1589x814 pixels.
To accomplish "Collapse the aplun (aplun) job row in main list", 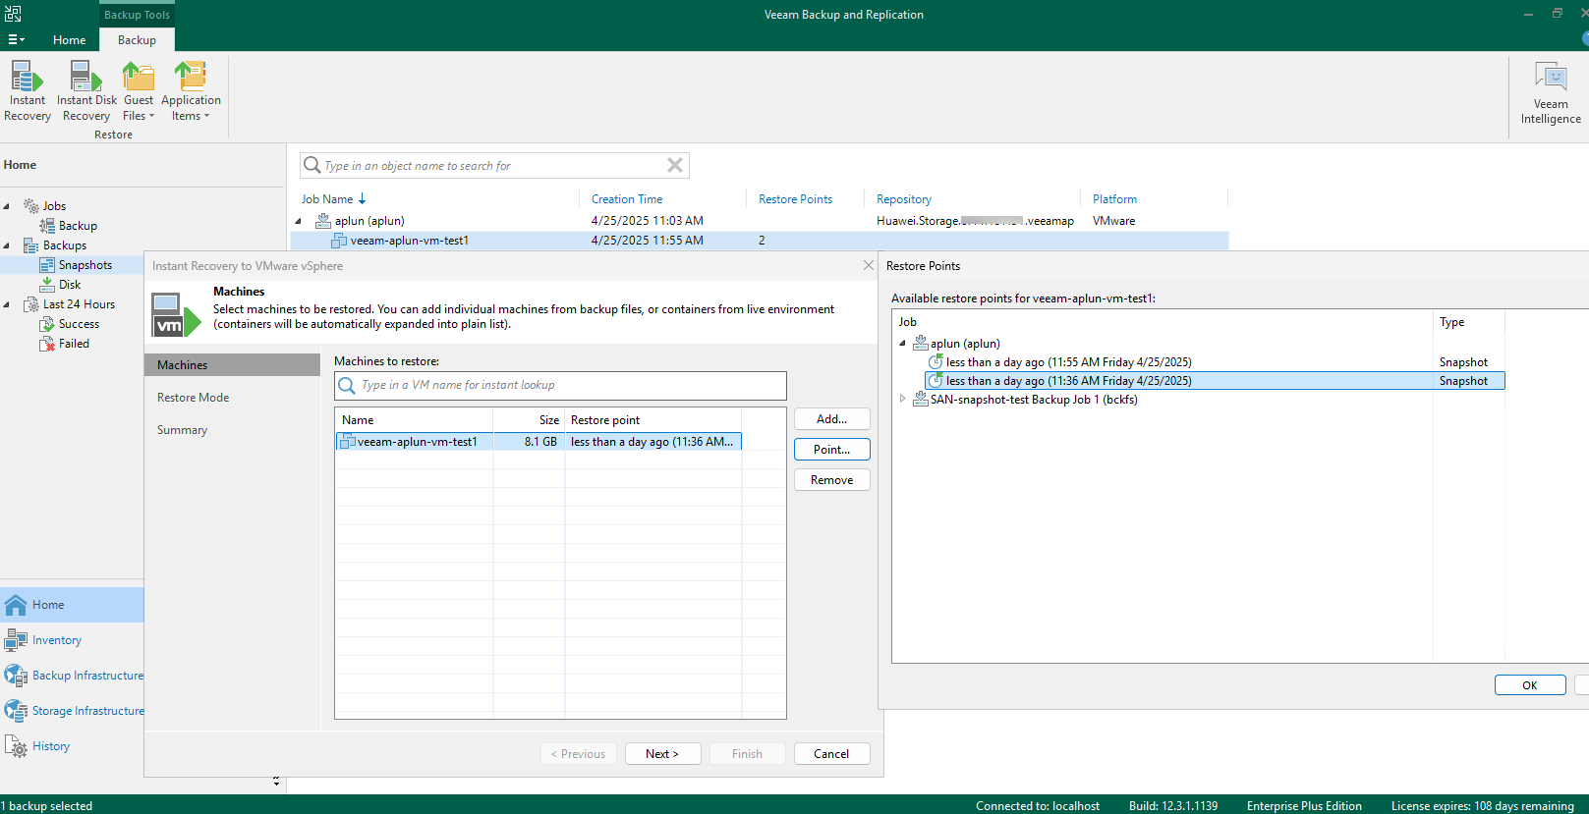I will click(x=299, y=221).
